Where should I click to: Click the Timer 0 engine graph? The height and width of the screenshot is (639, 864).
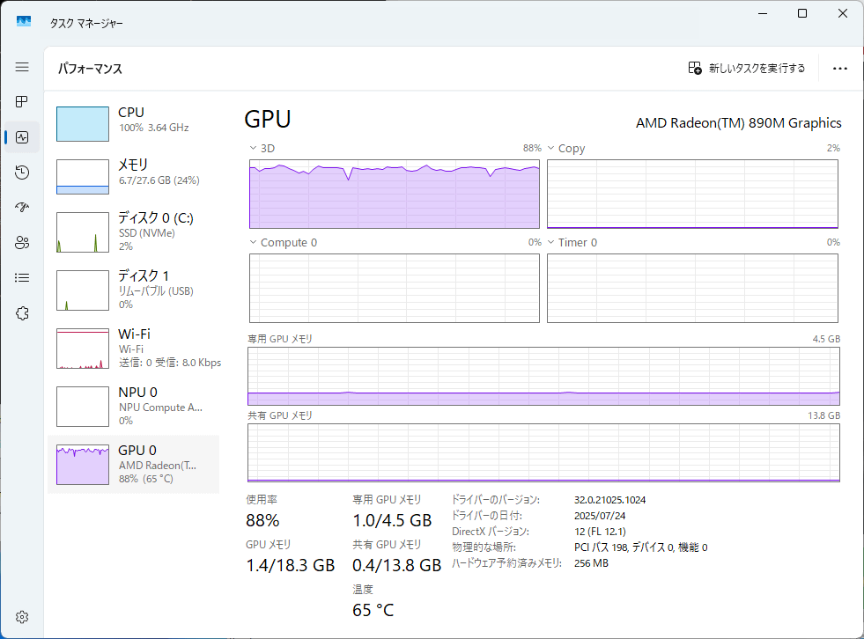click(x=692, y=288)
